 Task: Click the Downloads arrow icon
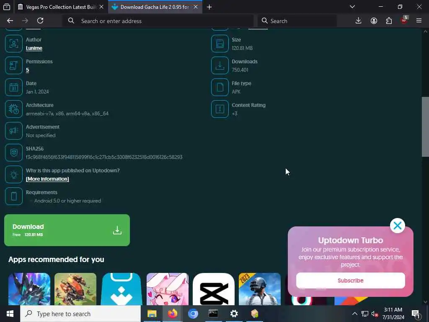click(220, 65)
